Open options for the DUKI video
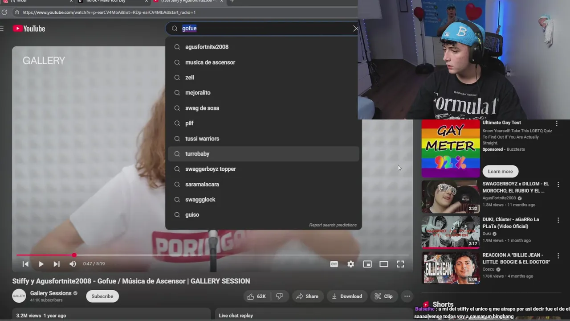The image size is (570, 321). coord(558,220)
